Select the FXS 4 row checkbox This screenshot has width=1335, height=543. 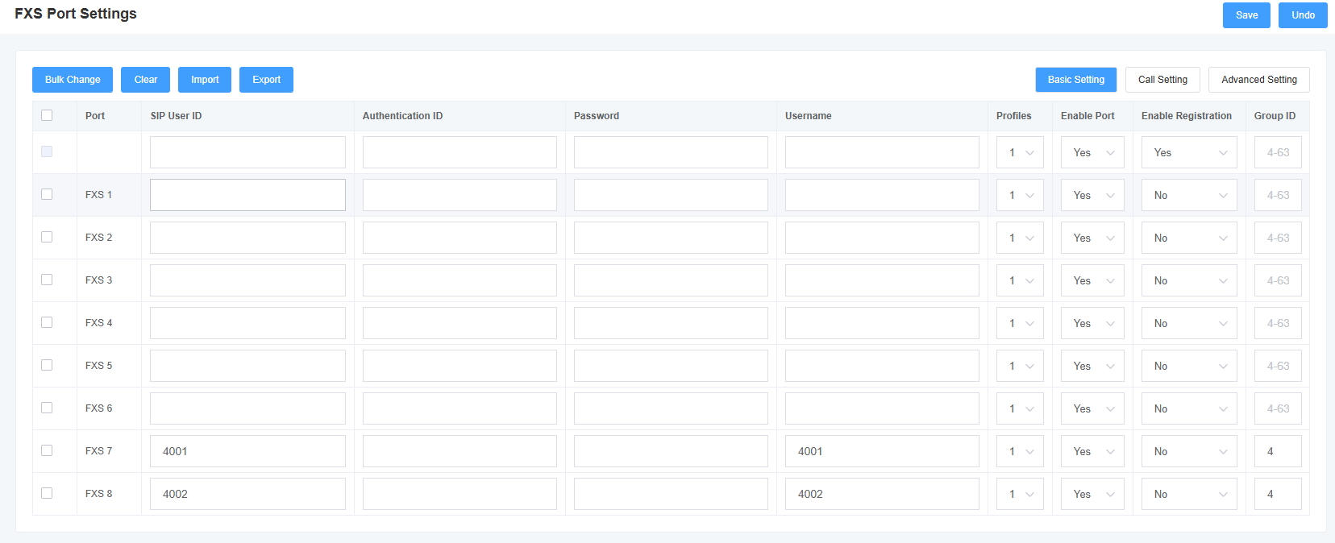point(47,322)
